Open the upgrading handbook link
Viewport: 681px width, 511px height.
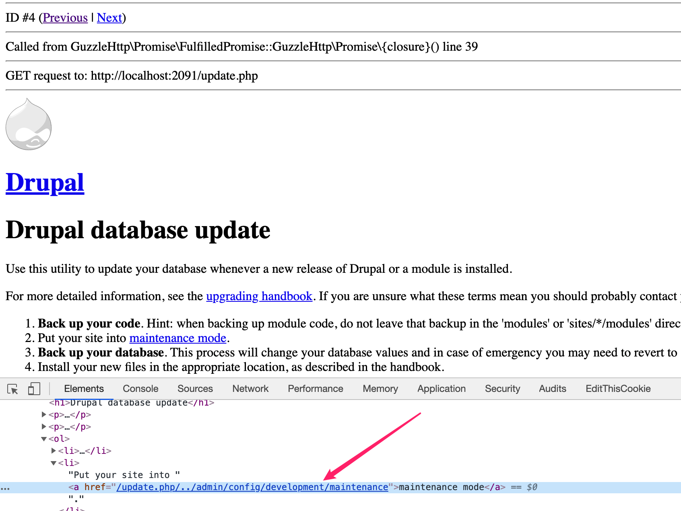[259, 297]
